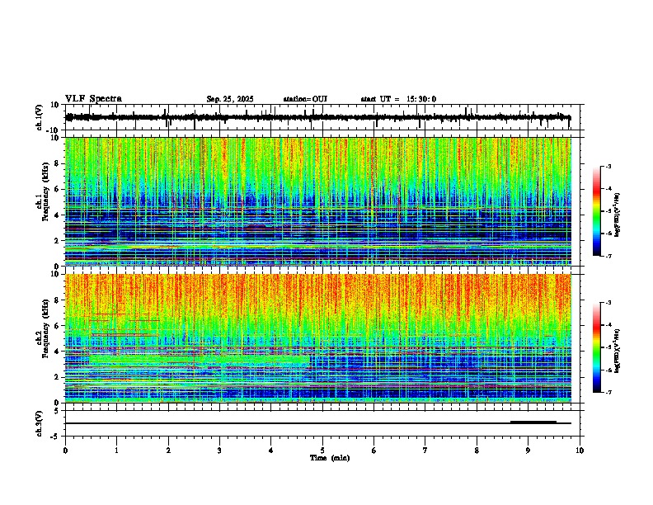Click the "-10" tick on ch.1 voltage axis
653x505 pixels.
[54, 130]
